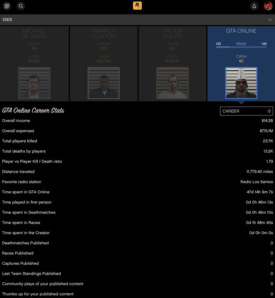Viewport: 275px width, 298px height.
Task: Click the 0d 1h 48m 40s value
Action: (259, 223)
